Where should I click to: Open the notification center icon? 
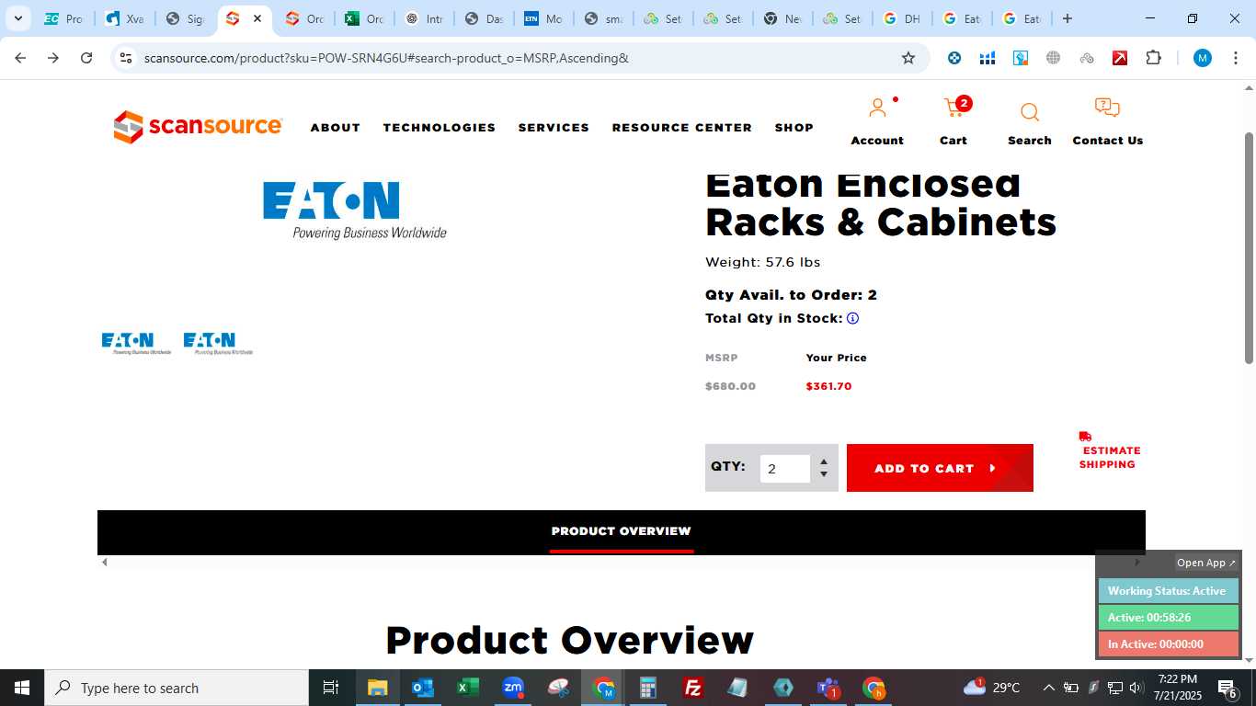tap(1227, 688)
